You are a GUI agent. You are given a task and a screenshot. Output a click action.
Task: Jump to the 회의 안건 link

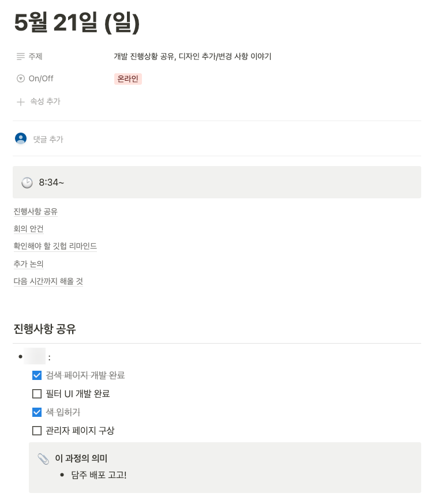28,229
